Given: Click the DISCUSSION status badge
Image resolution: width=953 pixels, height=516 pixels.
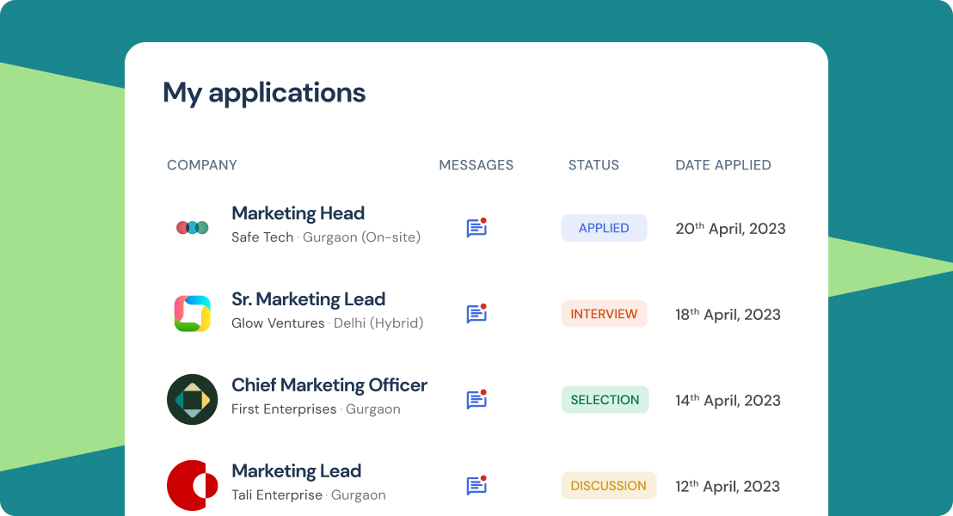Looking at the screenshot, I should 608,486.
